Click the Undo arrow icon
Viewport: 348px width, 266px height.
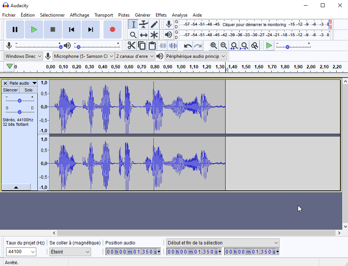click(188, 46)
